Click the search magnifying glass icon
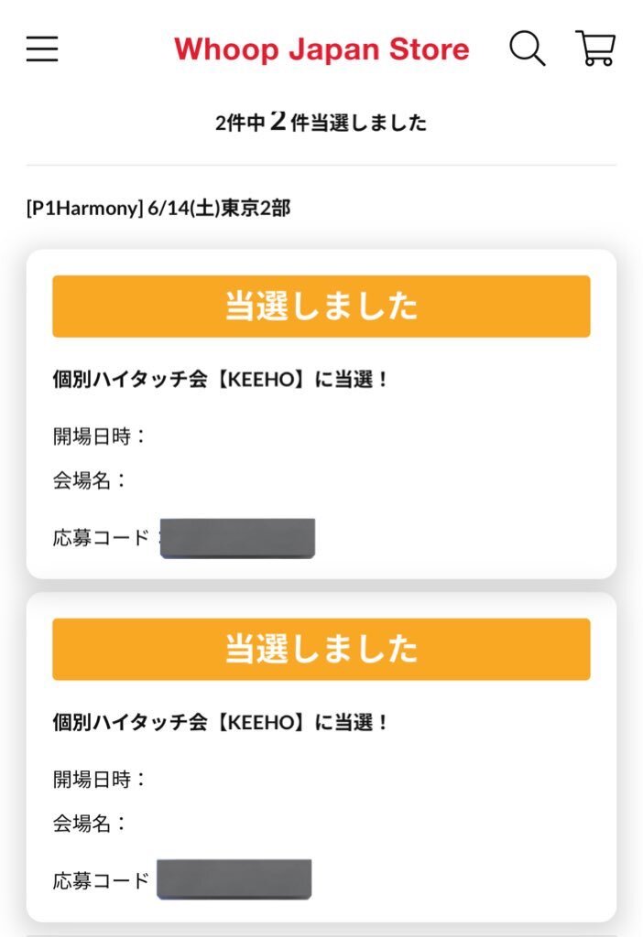Viewport: 643px width, 937px height. click(x=527, y=48)
